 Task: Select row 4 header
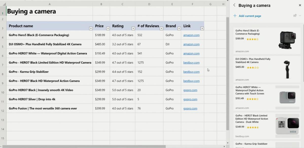3,35
